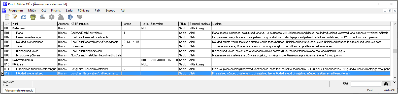The image size is (398, 94).
Task: Select the row named Raha
Action: click(197, 33)
